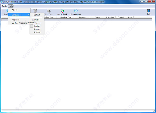Switch language to Russian
The height and width of the screenshot is (113, 156).
point(37,32)
